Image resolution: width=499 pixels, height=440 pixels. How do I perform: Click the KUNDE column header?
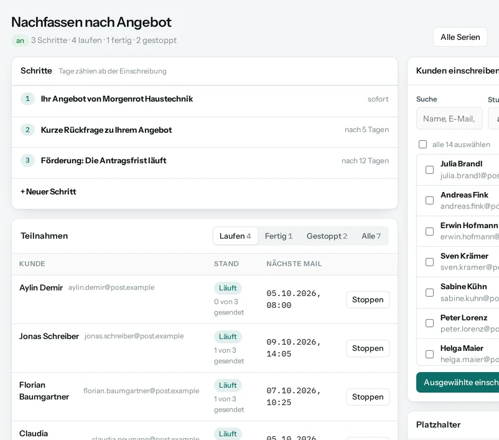32,264
